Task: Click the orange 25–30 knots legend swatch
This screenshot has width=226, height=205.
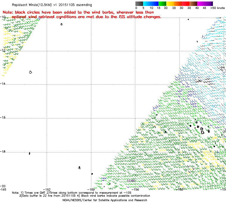Action: point(178,4)
